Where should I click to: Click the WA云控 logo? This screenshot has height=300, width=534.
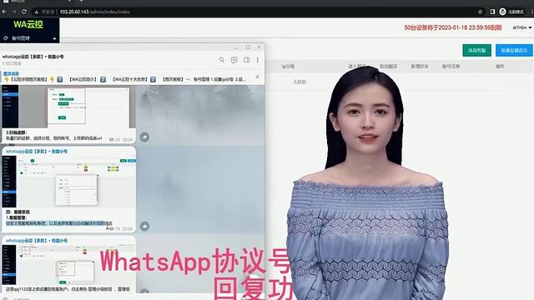(28, 24)
